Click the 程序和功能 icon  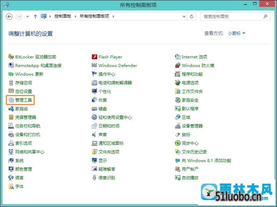[x=177, y=74]
